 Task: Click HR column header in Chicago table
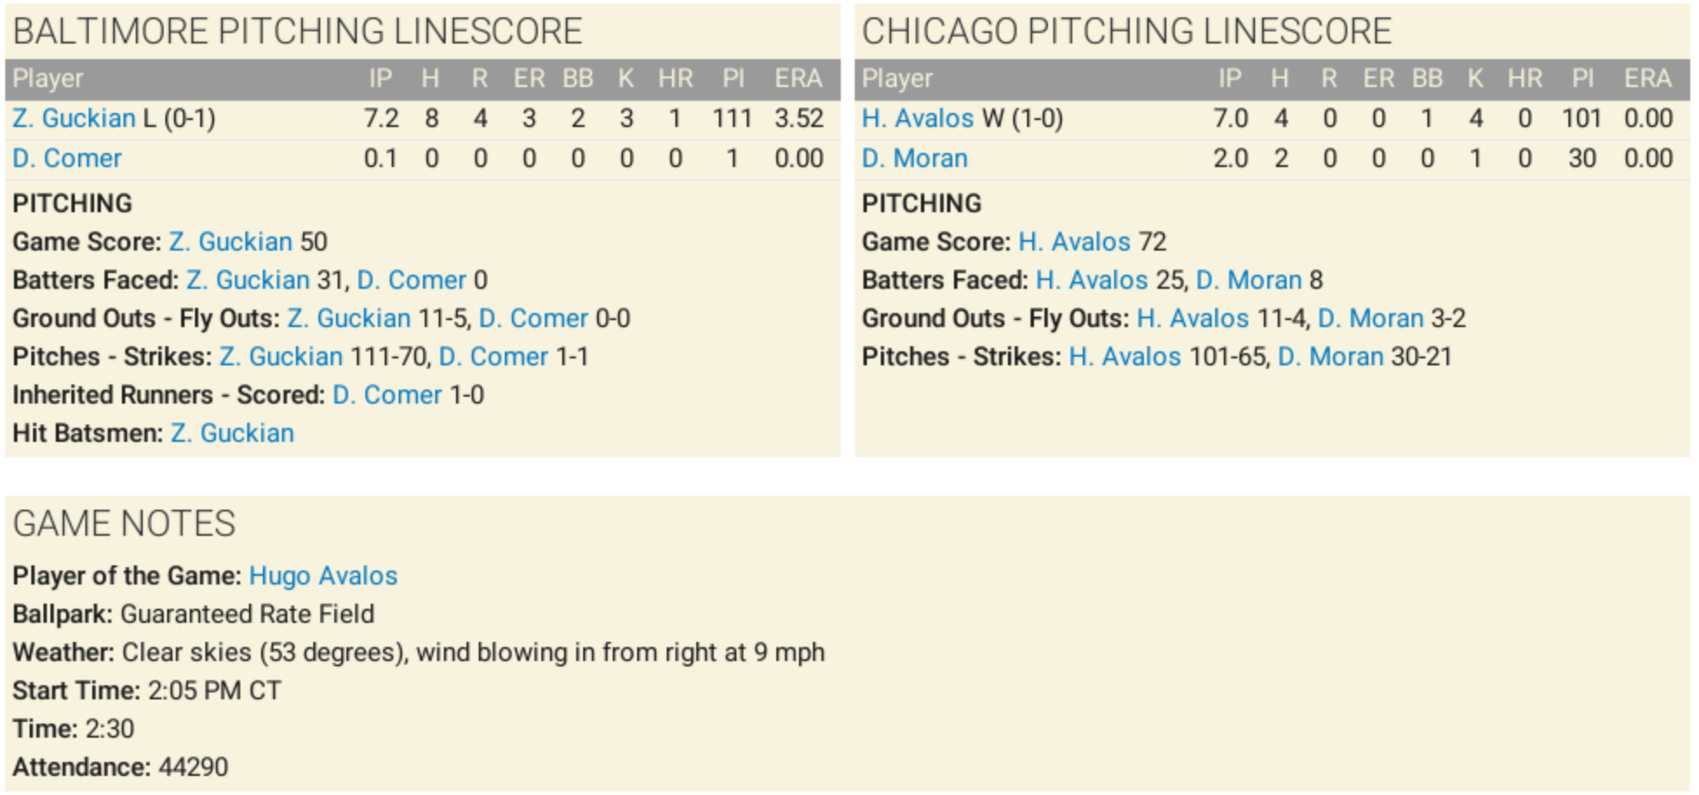point(1525,78)
